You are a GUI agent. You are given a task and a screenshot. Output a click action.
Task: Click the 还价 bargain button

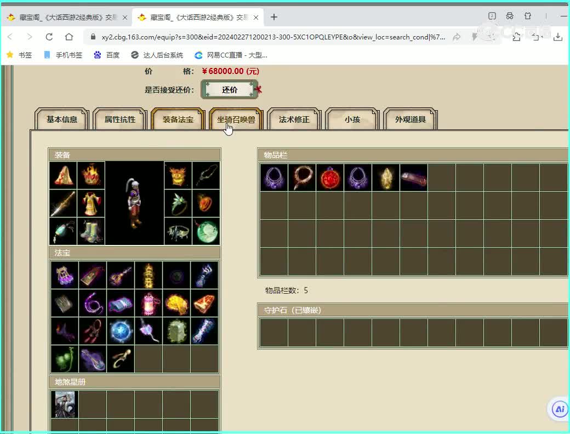230,90
